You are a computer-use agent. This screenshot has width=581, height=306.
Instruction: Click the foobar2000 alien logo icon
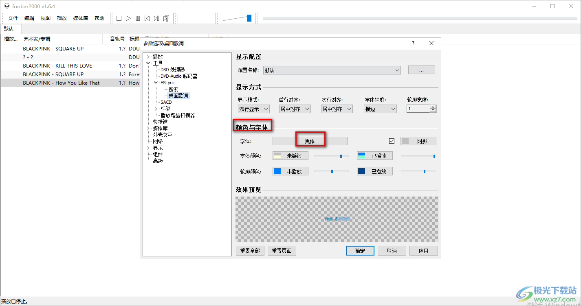coord(7,6)
